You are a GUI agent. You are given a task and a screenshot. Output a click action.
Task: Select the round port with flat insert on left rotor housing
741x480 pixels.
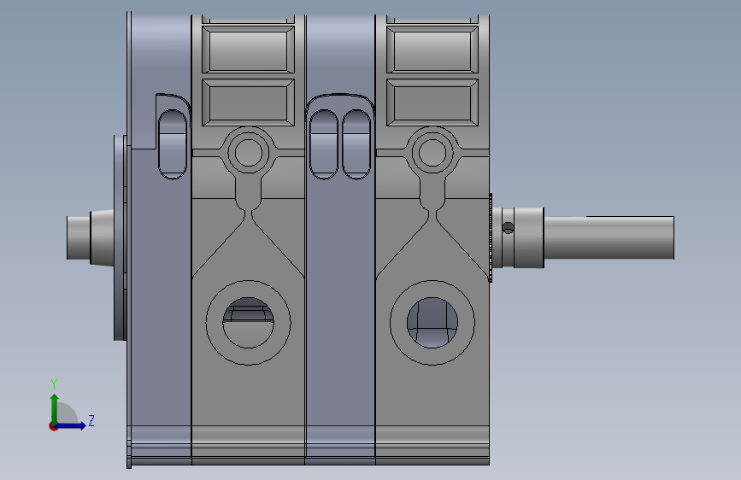[x=248, y=323]
